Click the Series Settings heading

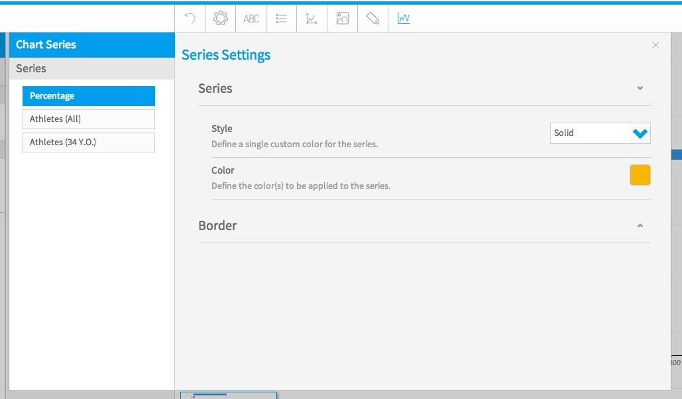226,55
